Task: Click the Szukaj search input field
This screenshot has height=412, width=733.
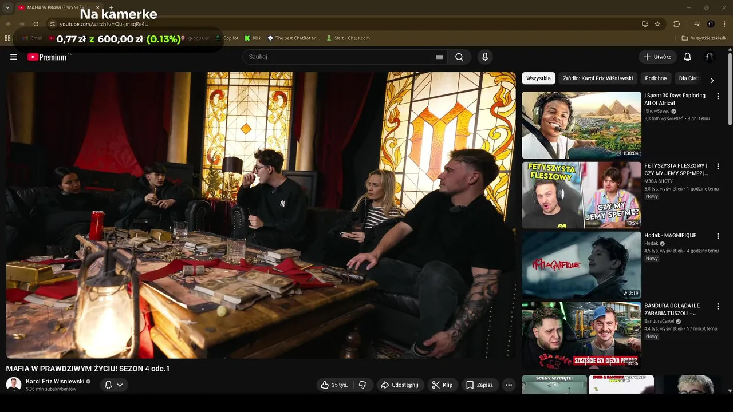Action: 341,57
